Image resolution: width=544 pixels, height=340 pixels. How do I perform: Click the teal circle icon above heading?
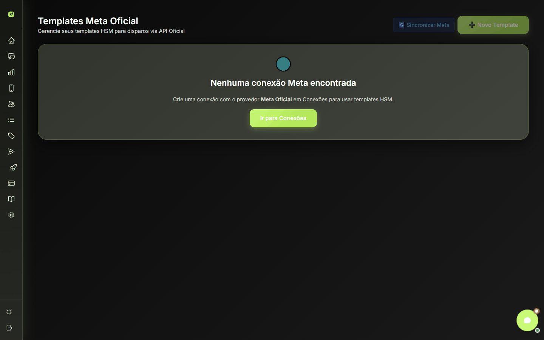click(283, 64)
